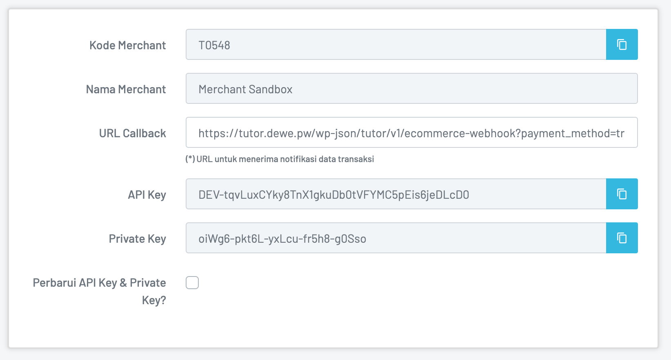Click the oiWg6-pkt6L private key text
Viewport: 671px width, 360px height.
point(282,239)
